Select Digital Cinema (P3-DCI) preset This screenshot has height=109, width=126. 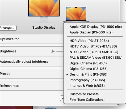pos(88,63)
